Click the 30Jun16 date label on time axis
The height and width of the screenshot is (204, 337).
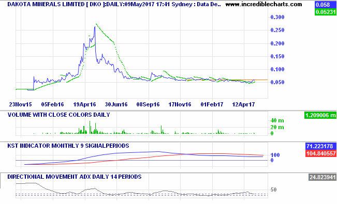coord(116,104)
